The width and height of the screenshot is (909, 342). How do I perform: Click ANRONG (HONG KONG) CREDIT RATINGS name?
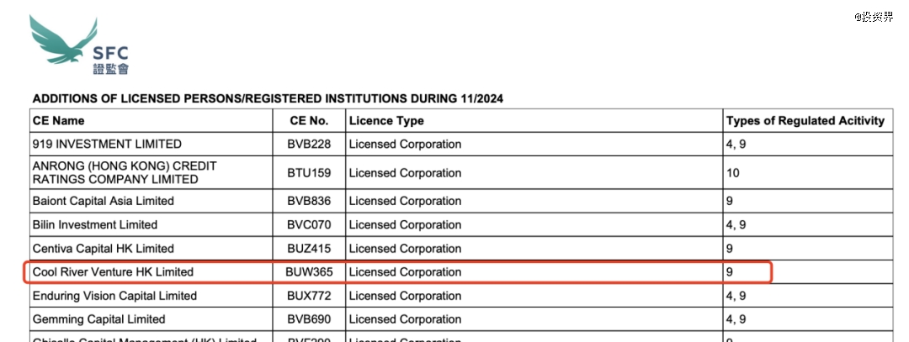[x=125, y=172]
